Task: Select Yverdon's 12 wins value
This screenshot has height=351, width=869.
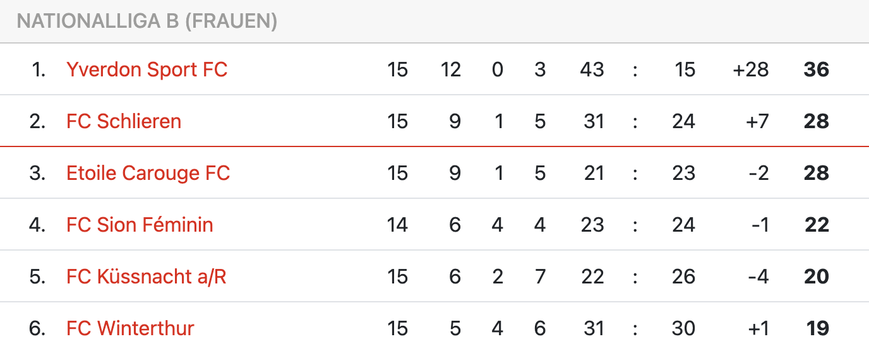Action: (451, 69)
